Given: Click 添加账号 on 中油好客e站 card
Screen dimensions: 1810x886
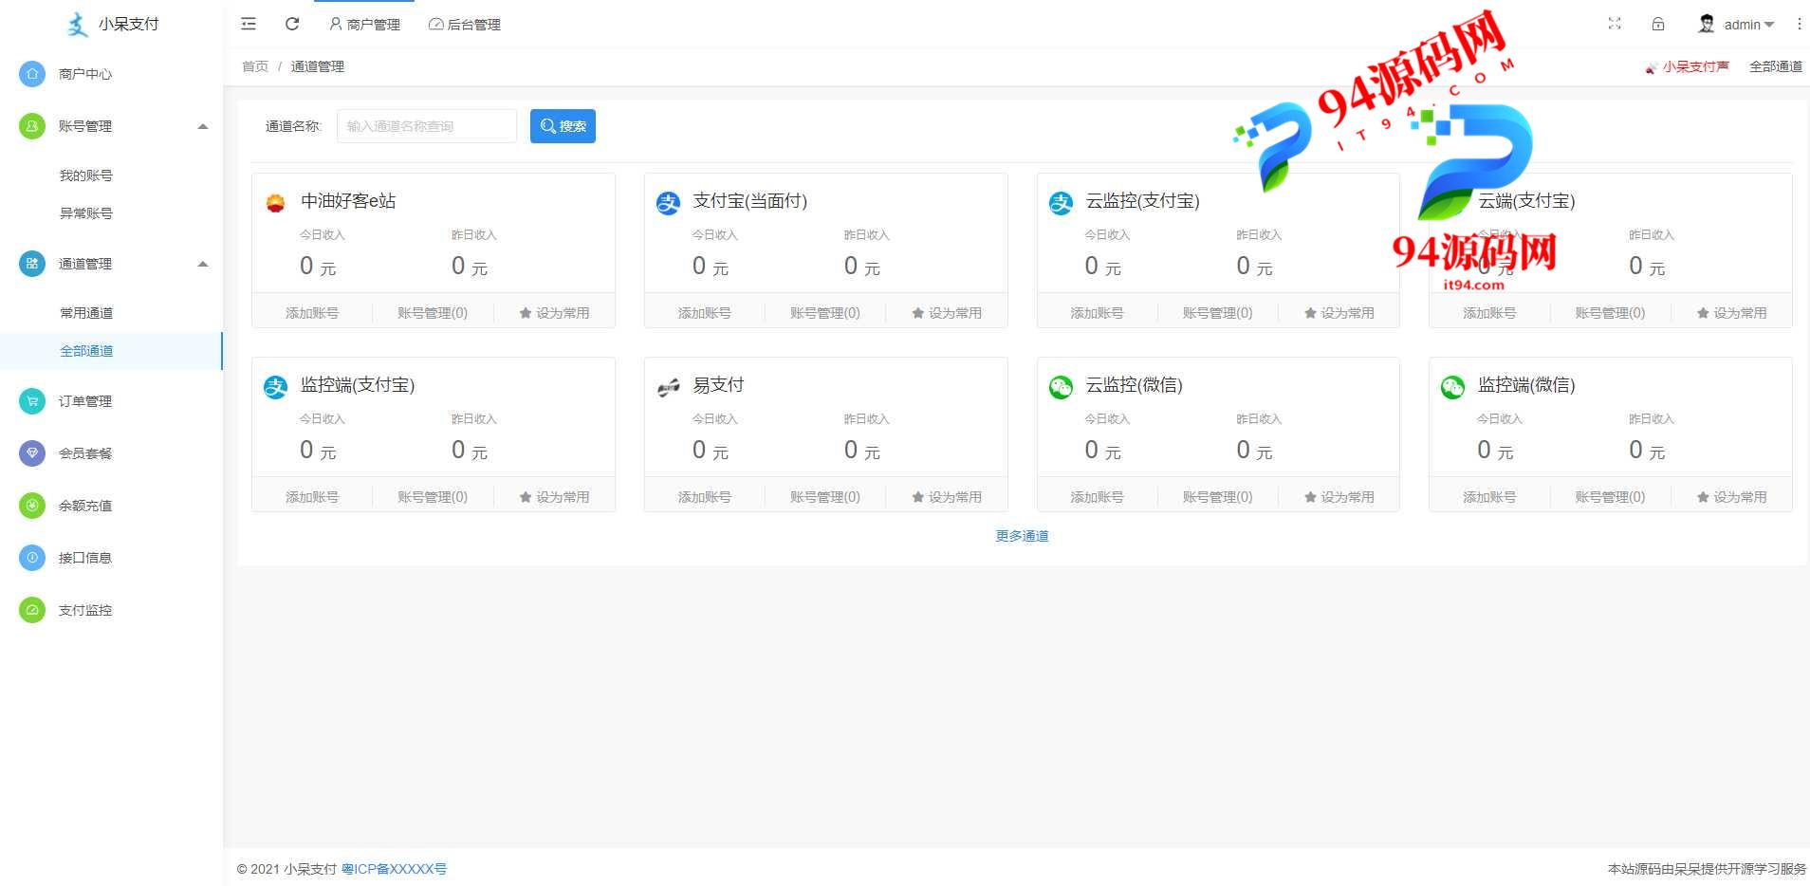Looking at the screenshot, I should [312, 313].
